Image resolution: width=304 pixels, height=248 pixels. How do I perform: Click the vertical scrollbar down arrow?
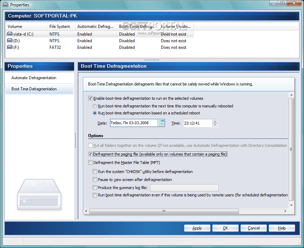[291, 205]
